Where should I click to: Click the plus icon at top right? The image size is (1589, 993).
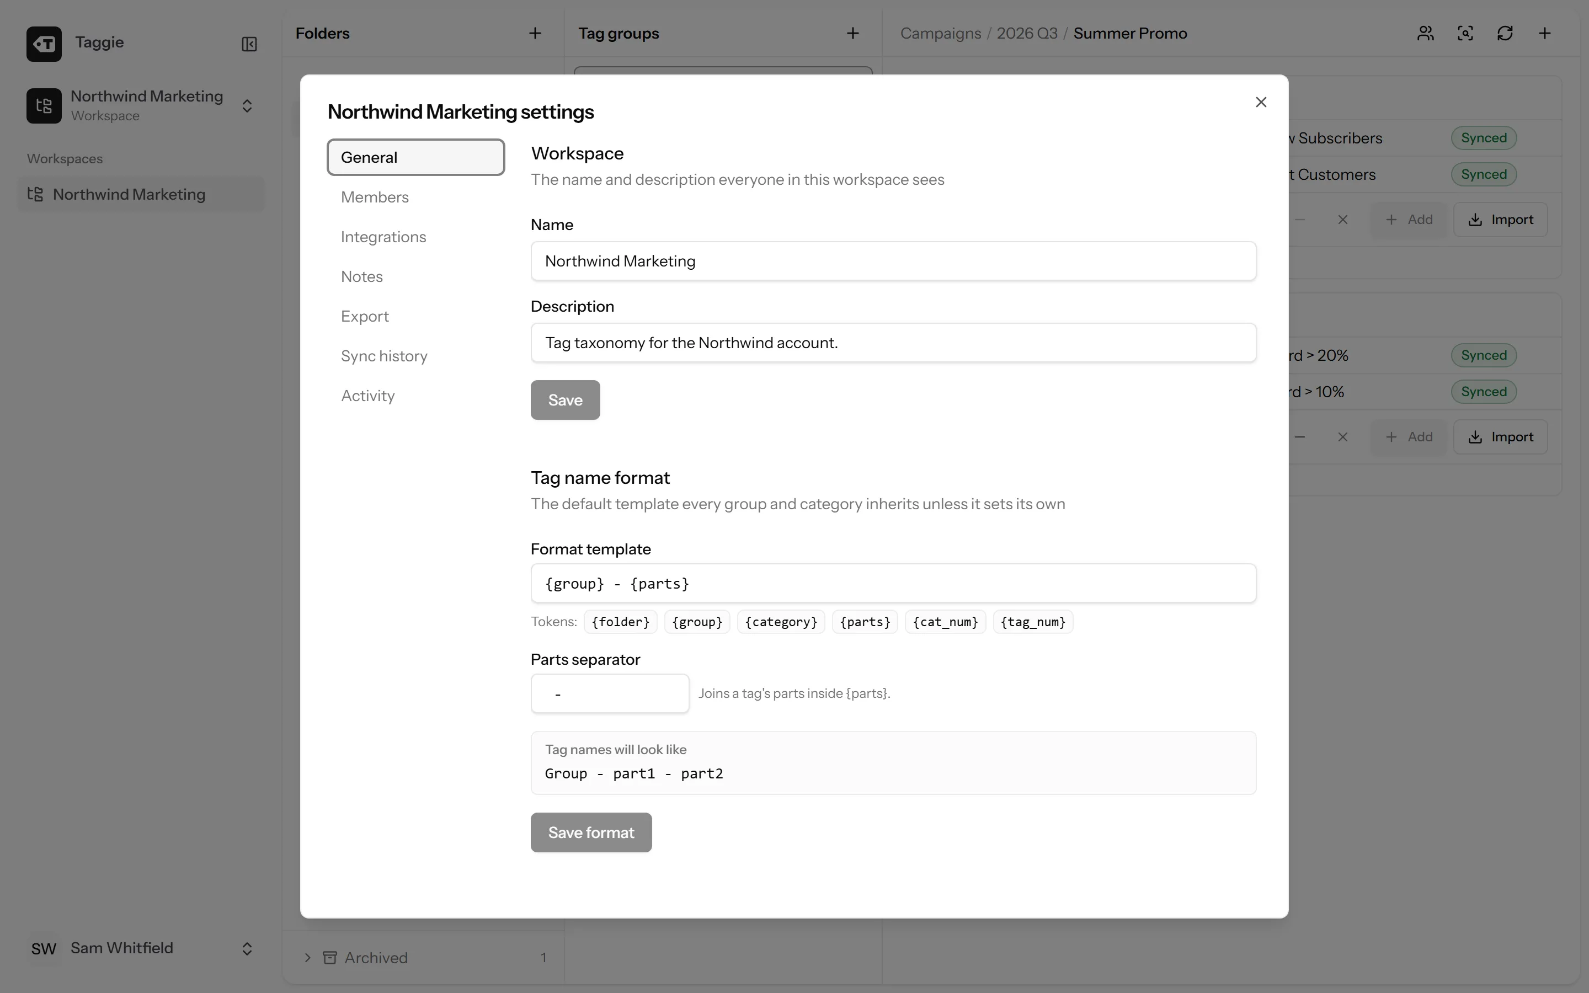[x=1545, y=34]
